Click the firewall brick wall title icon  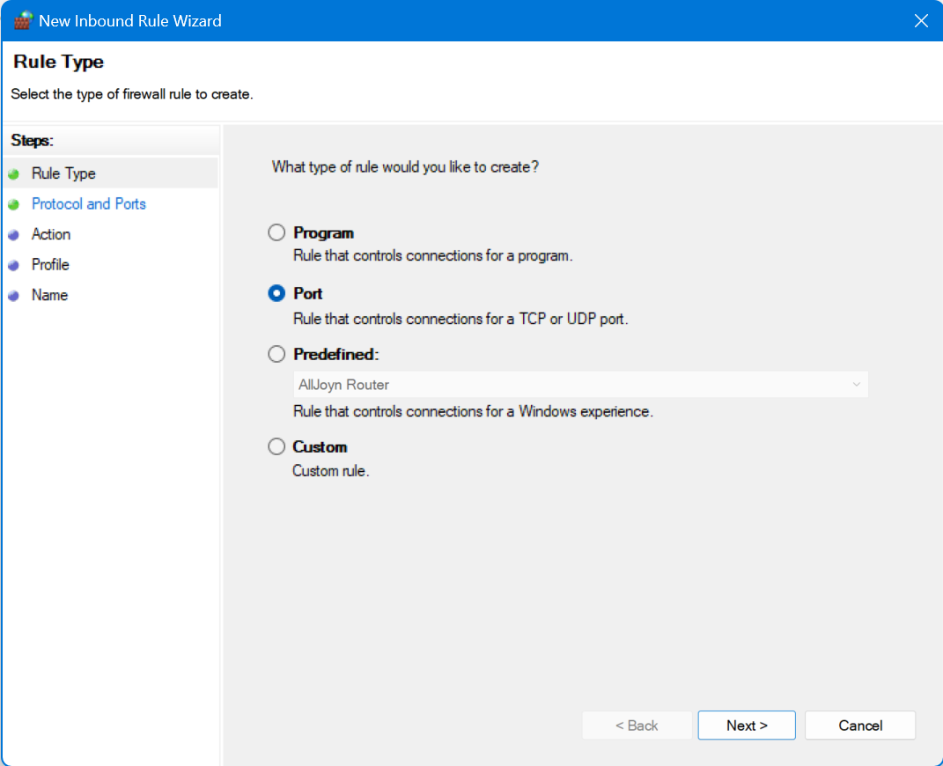pos(24,20)
